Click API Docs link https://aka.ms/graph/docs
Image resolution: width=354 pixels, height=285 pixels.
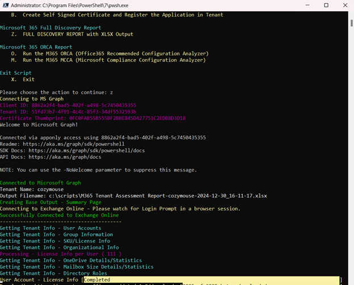65,157
